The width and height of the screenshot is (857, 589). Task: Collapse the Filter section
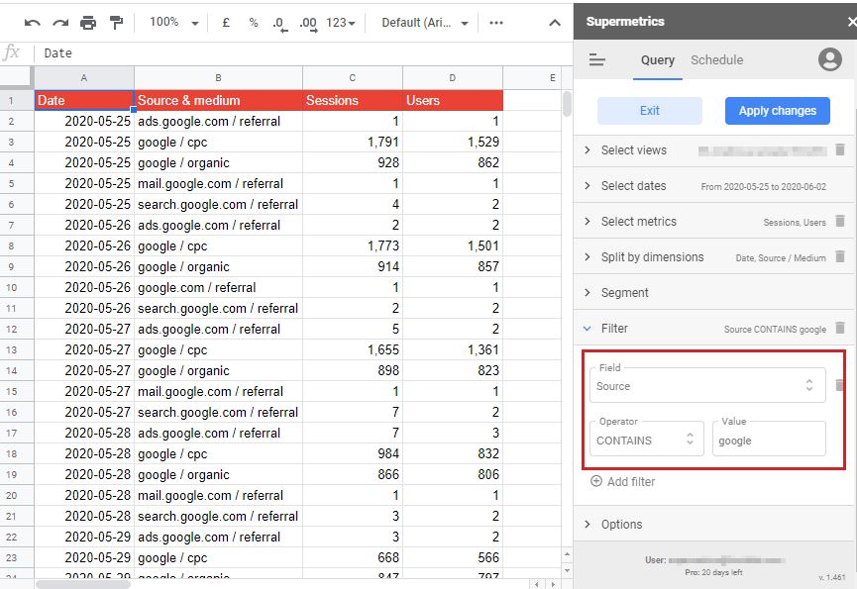[x=614, y=329]
